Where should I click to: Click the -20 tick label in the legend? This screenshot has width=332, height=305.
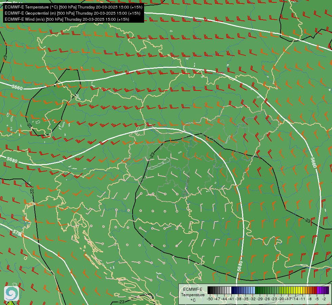281,299
